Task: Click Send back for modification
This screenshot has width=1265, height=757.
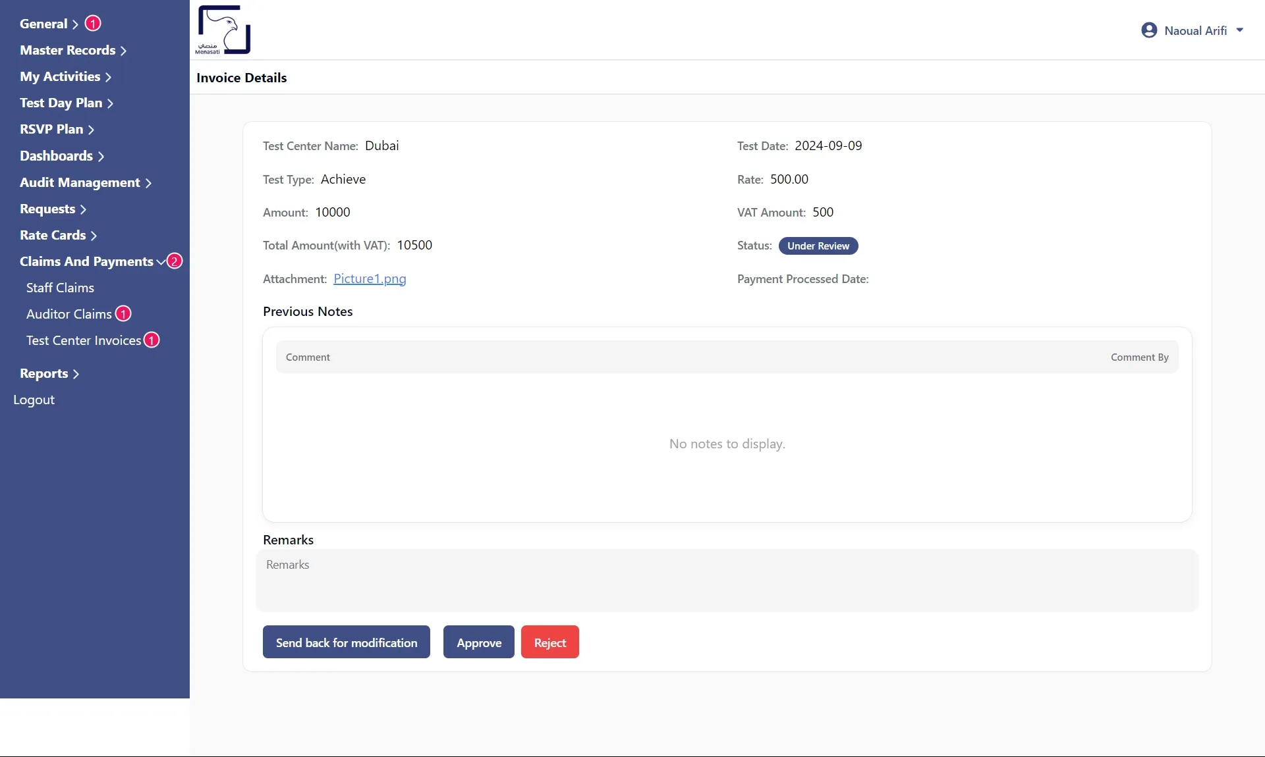Action: (346, 642)
